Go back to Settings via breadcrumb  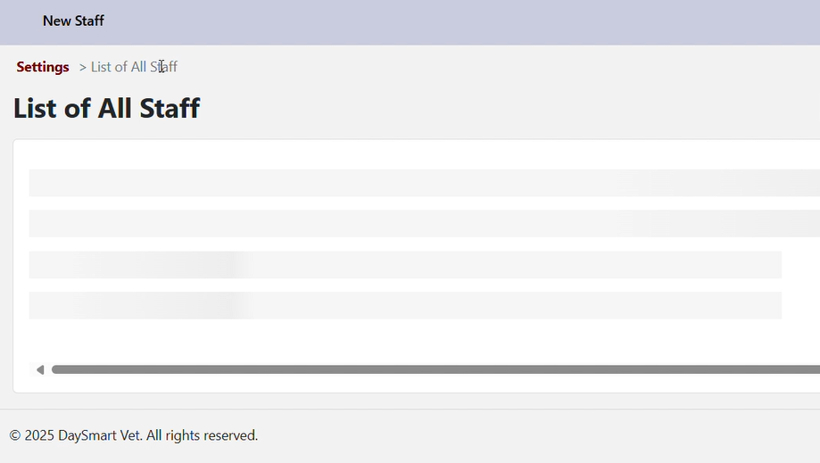pos(43,67)
